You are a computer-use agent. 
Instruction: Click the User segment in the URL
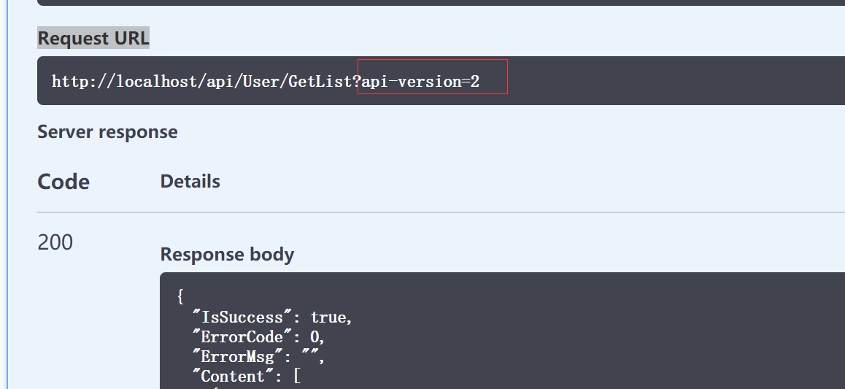pos(264,81)
